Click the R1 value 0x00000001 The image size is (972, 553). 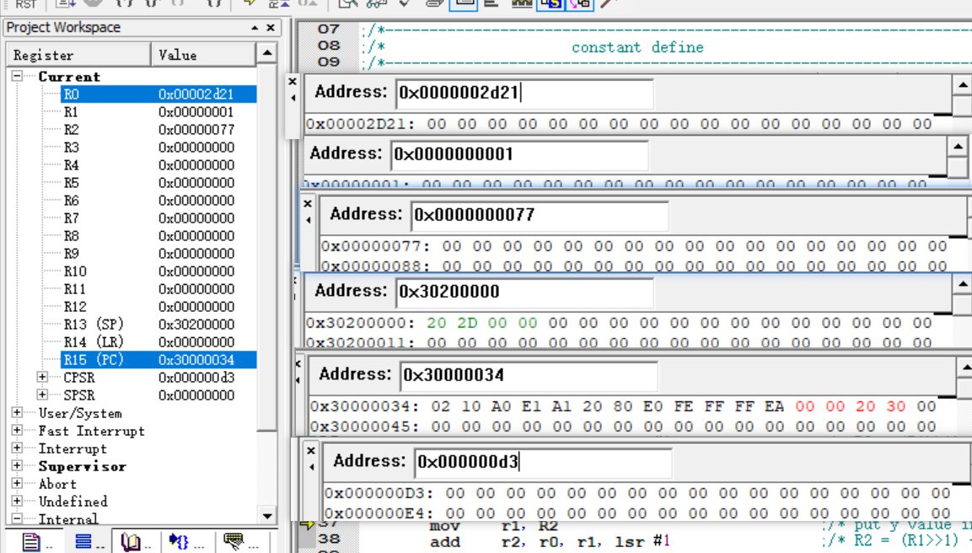point(196,111)
